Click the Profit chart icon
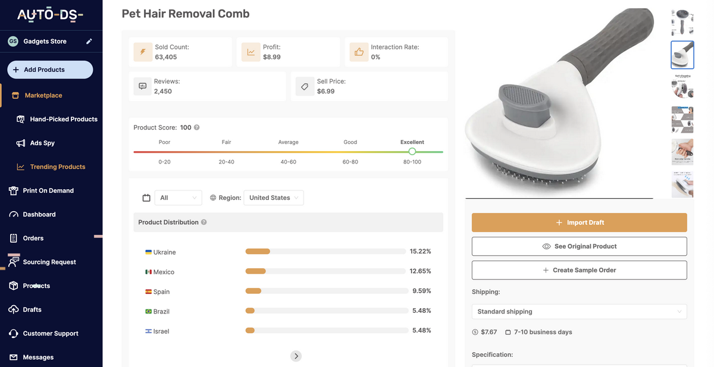The width and height of the screenshot is (714, 367). [250, 52]
